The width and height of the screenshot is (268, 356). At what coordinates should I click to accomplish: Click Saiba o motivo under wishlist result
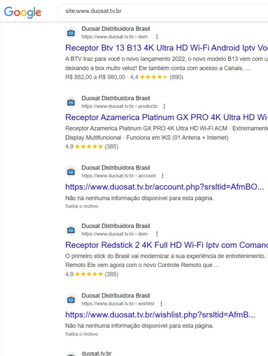tap(82, 334)
